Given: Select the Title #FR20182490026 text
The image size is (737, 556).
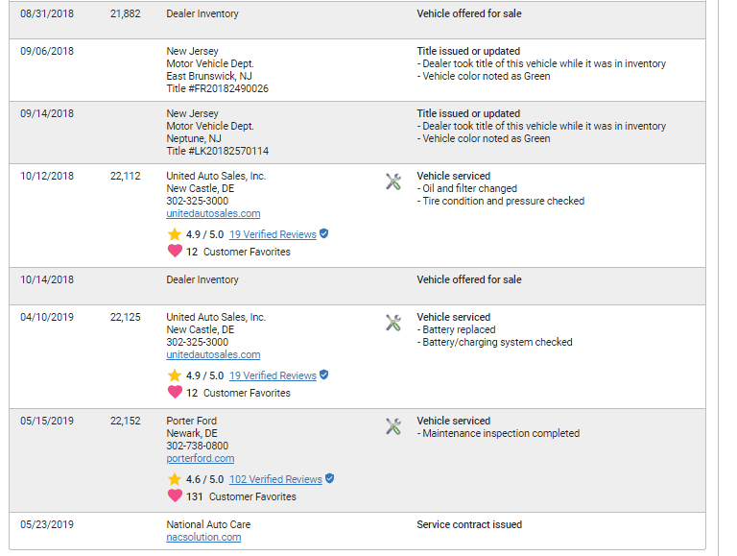Looking at the screenshot, I should click(x=217, y=88).
